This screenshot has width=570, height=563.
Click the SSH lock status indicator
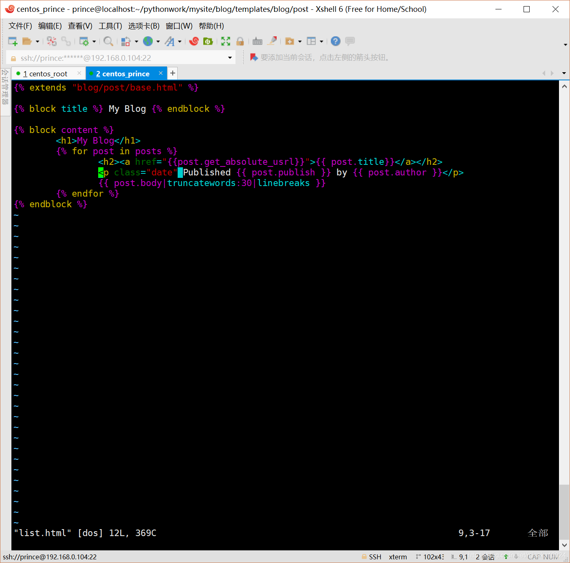(371, 557)
